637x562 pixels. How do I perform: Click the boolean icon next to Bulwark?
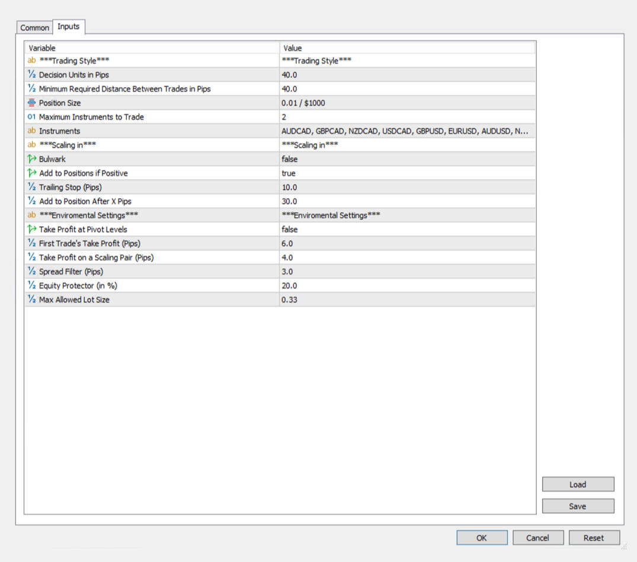coord(32,159)
